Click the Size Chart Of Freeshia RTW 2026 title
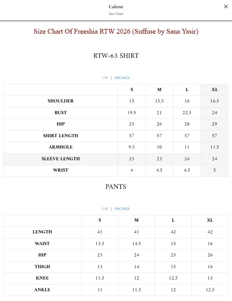The image size is (232, 301). 116,31
